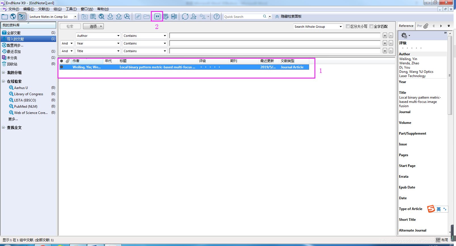Viewport: 456px width, 246px height.
Task: Toggle read status dot of the Weiling reference
Action: tap(62, 67)
